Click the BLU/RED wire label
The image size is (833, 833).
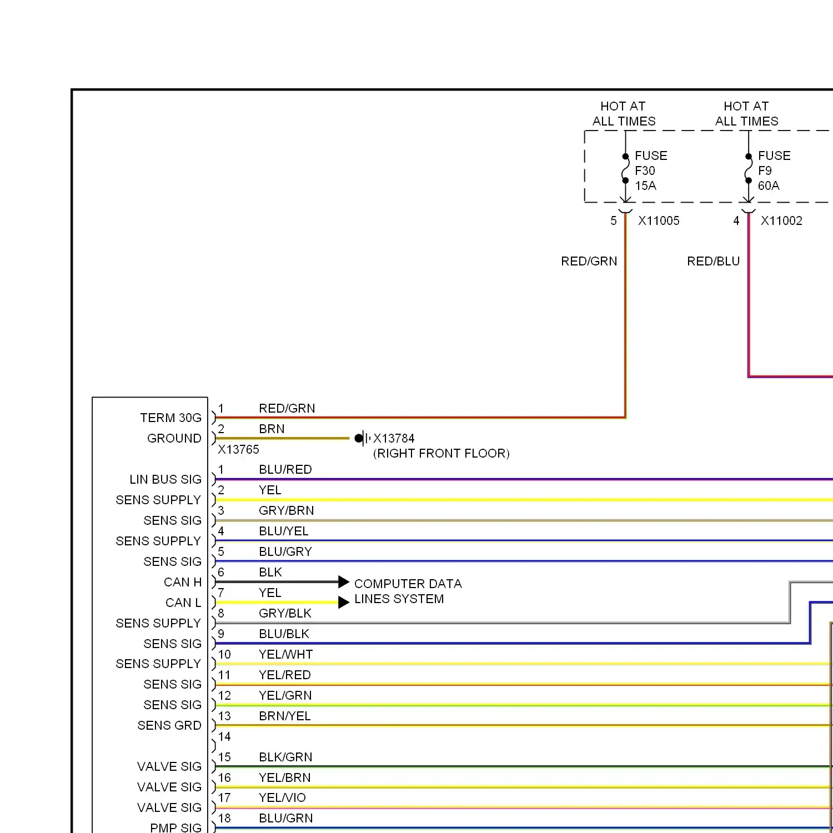tap(285, 469)
